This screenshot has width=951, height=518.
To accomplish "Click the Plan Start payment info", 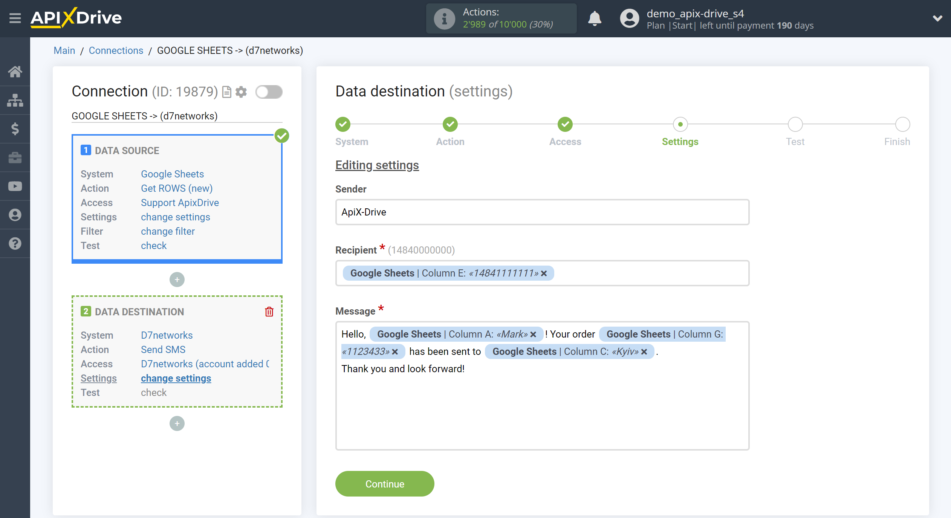I will pyautogui.click(x=730, y=26).
